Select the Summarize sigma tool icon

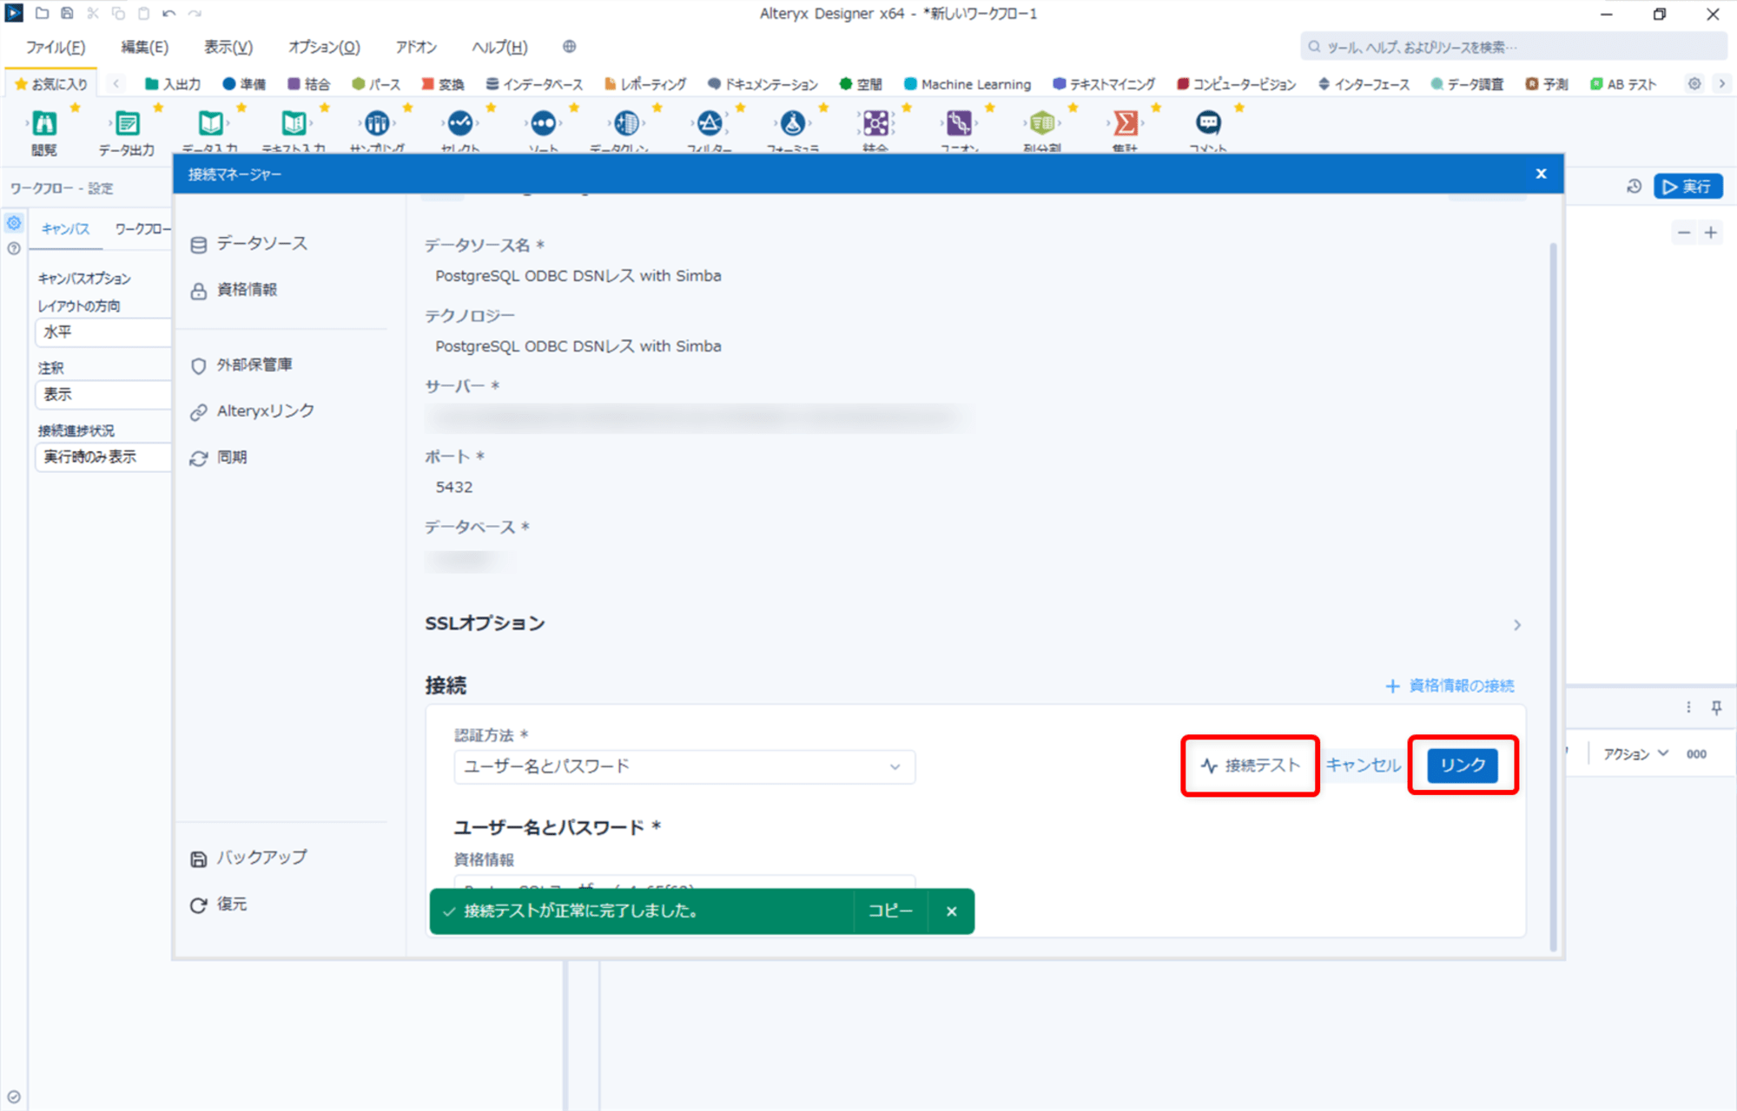coord(1126,123)
